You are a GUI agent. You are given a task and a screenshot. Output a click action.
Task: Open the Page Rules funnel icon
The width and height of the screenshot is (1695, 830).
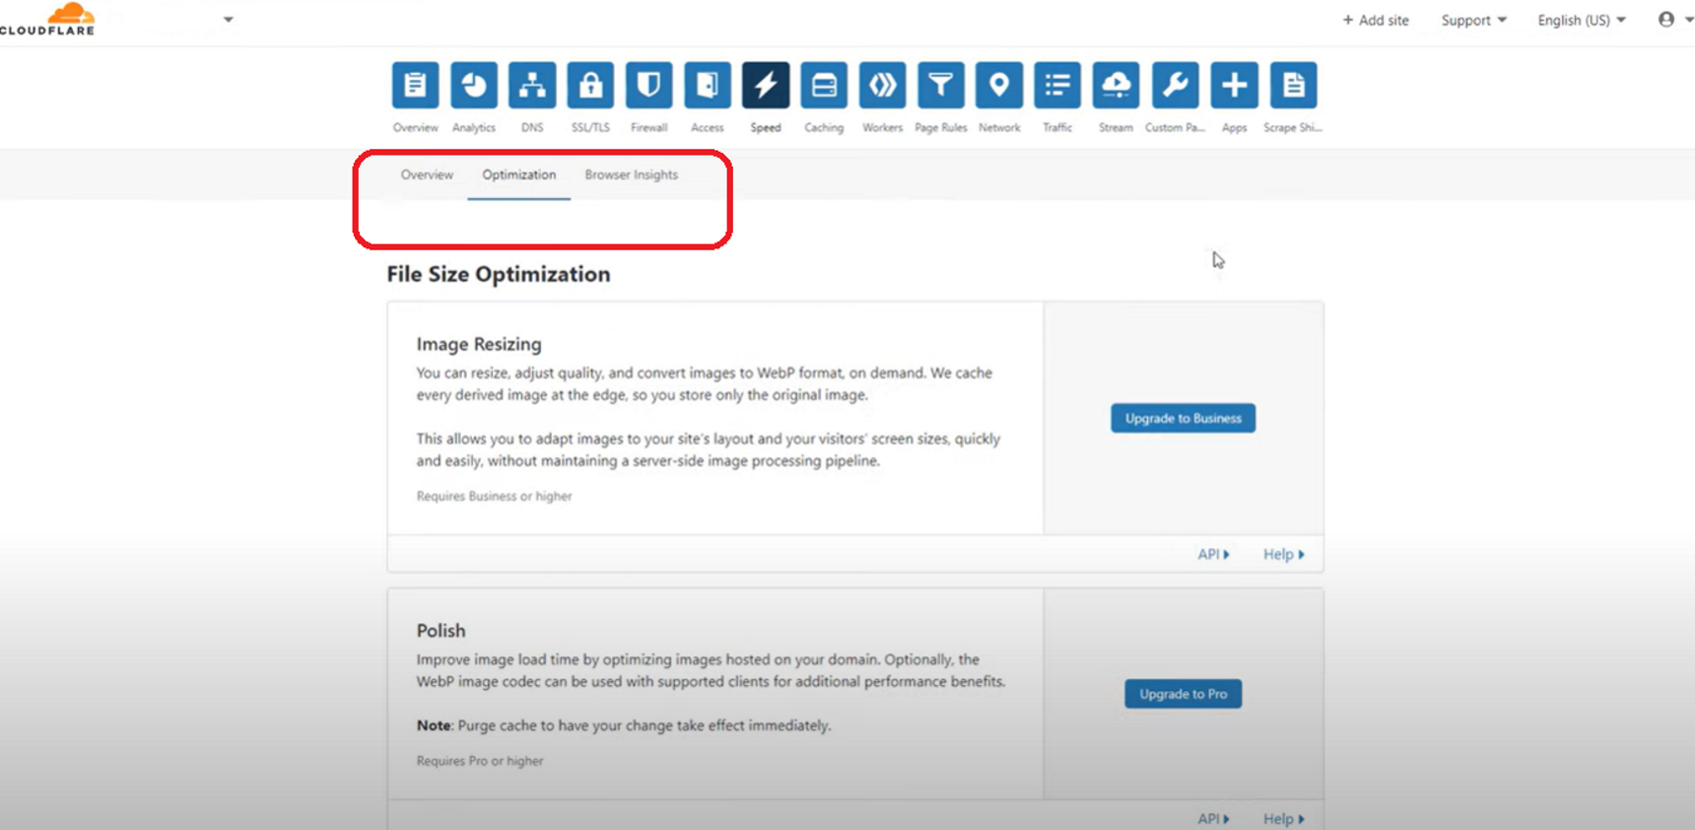[x=941, y=86]
